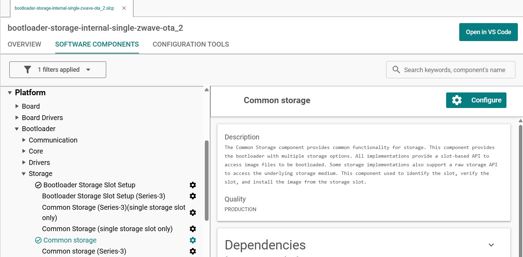Select the bootloader-storage-internal-single-zwave-ota_2.slcp file tab

tap(64, 8)
